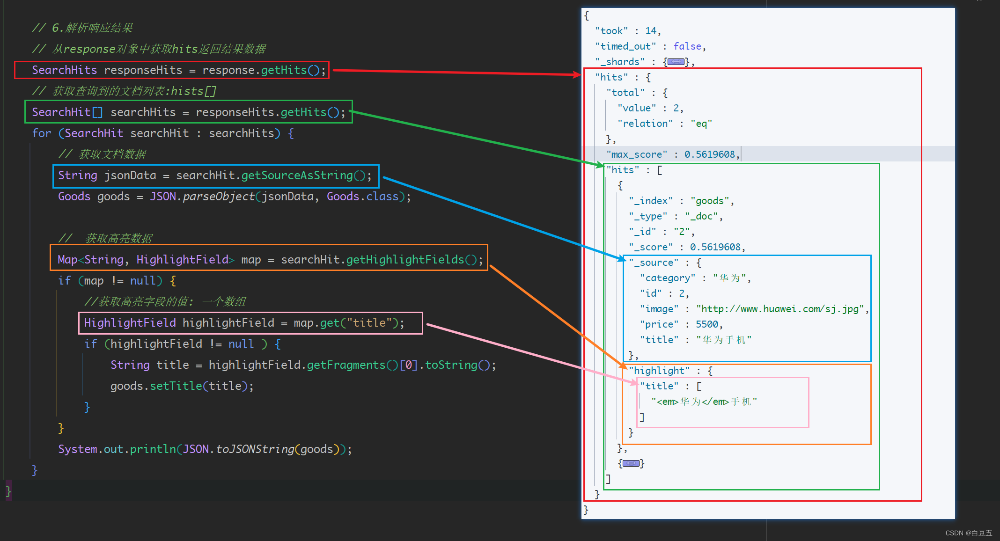Click the value "false" in JSON
The height and width of the screenshot is (541, 1000).
point(687,46)
